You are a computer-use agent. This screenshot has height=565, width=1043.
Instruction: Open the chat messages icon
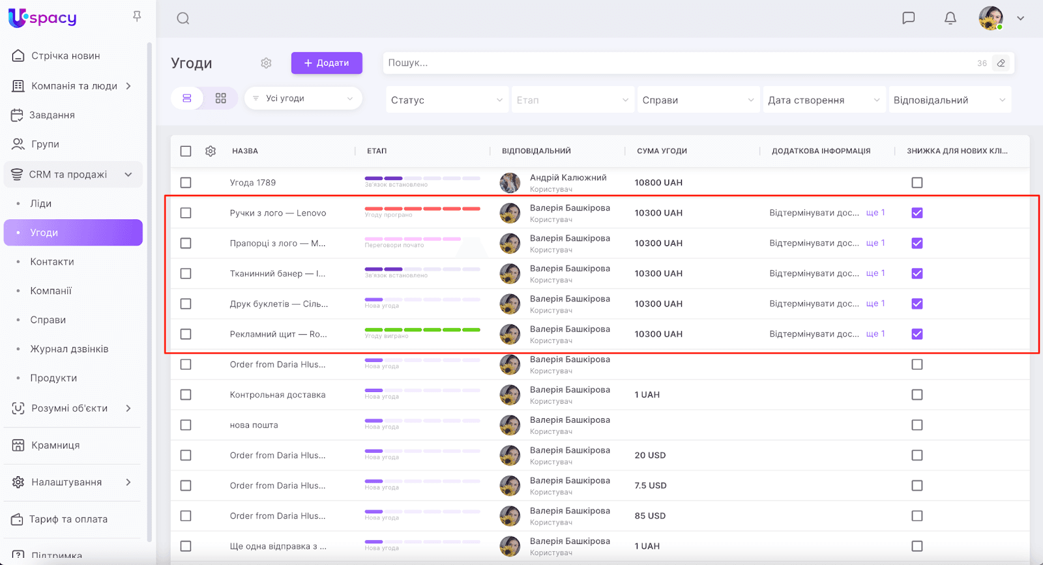(x=908, y=18)
